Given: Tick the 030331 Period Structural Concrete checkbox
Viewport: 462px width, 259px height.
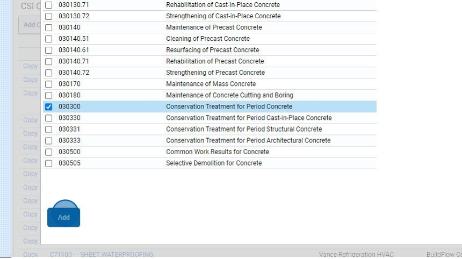Looking at the screenshot, I should pos(48,129).
